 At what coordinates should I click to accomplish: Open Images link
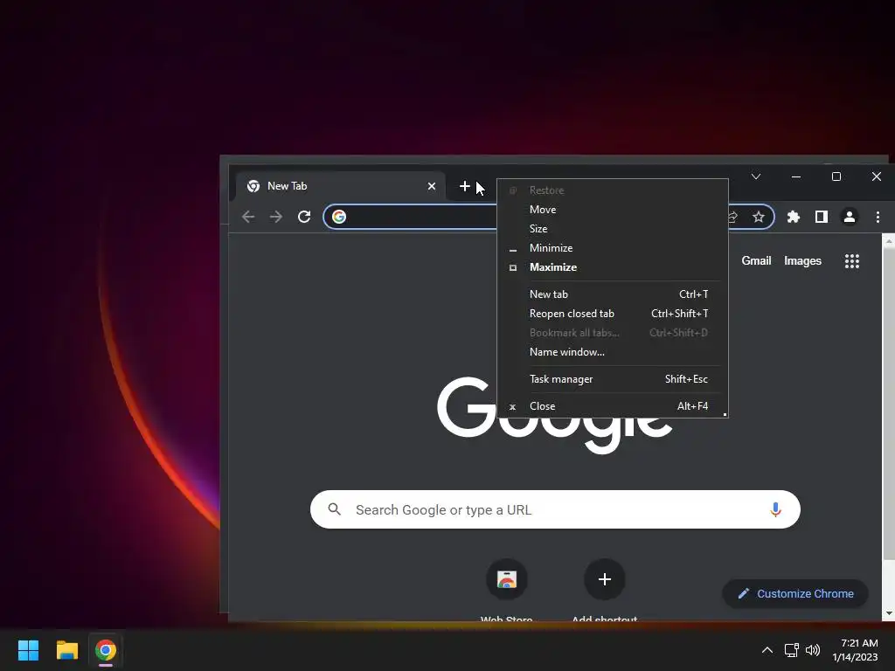point(802,260)
